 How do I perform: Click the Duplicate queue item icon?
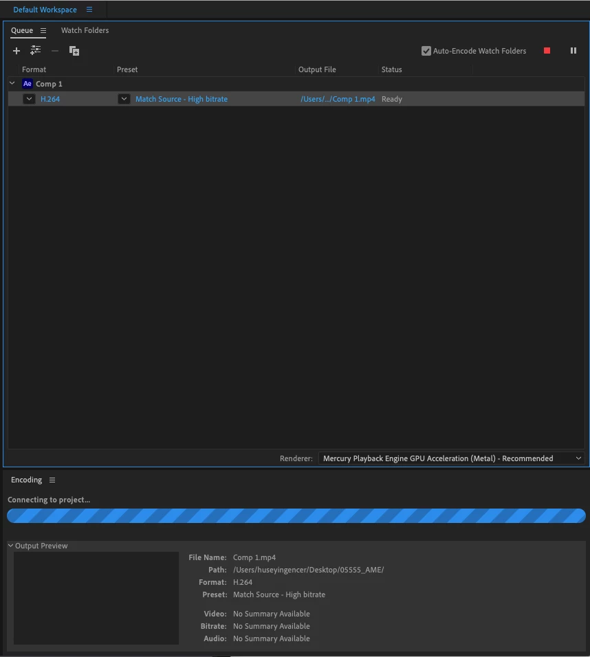pyautogui.click(x=74, y=51)
